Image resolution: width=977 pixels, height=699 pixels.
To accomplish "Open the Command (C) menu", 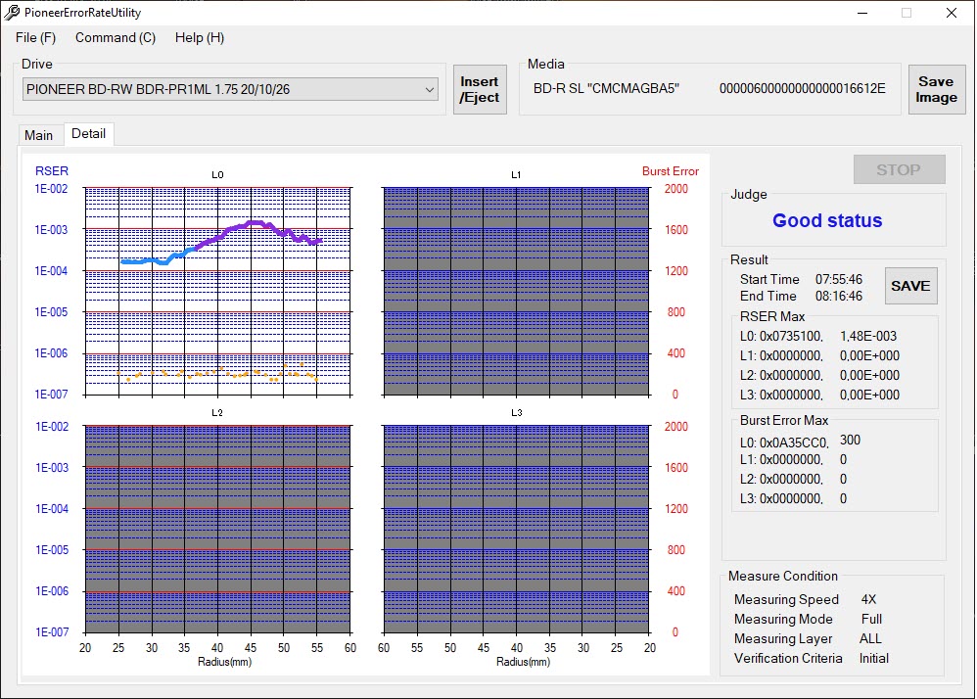I will tap(116, 37).
